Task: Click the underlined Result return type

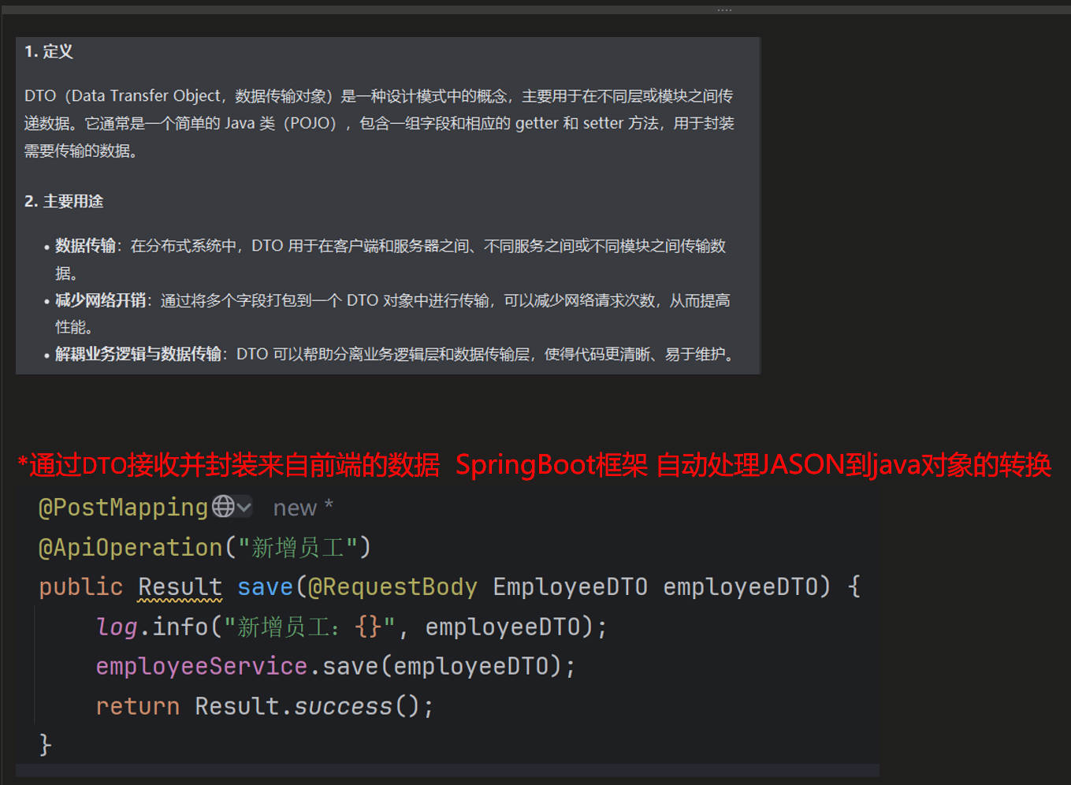Action: (x=180, y=587)
